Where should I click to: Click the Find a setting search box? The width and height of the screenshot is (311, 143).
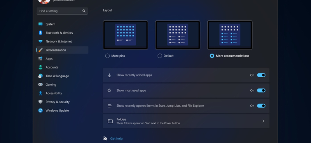[62, 11]
